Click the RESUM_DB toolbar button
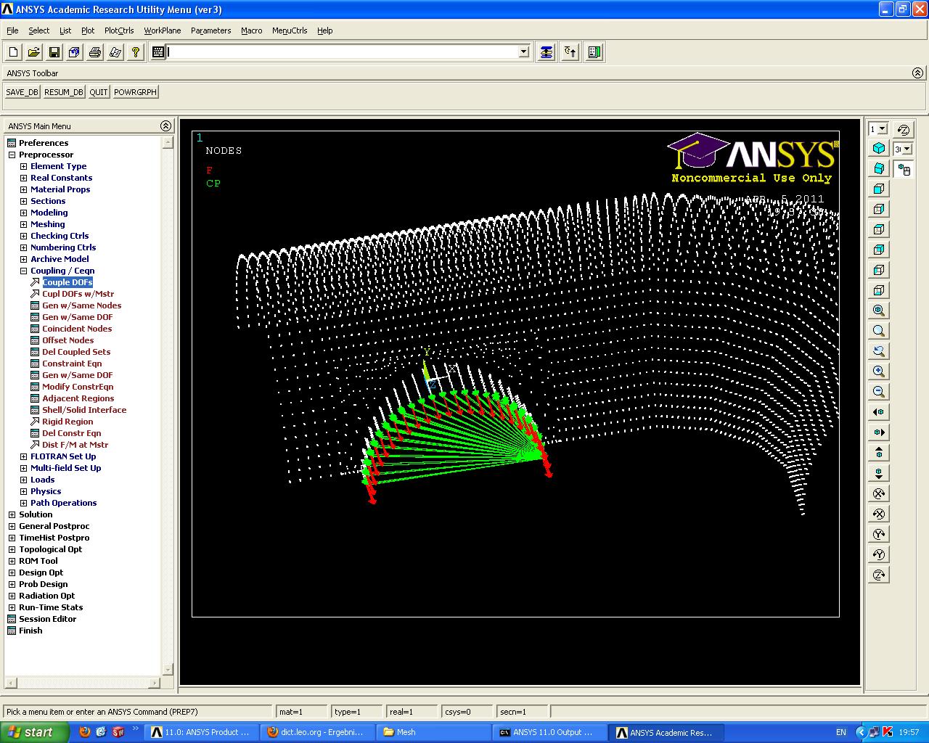The height and width of the screenshot is (743, 929). [x=63, y=91]
